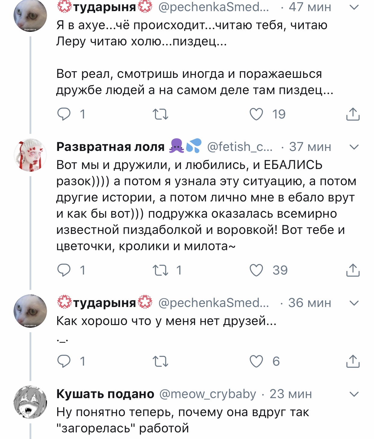Share the 36 мин tweet

pyautogui.click(x=353, y=361)
